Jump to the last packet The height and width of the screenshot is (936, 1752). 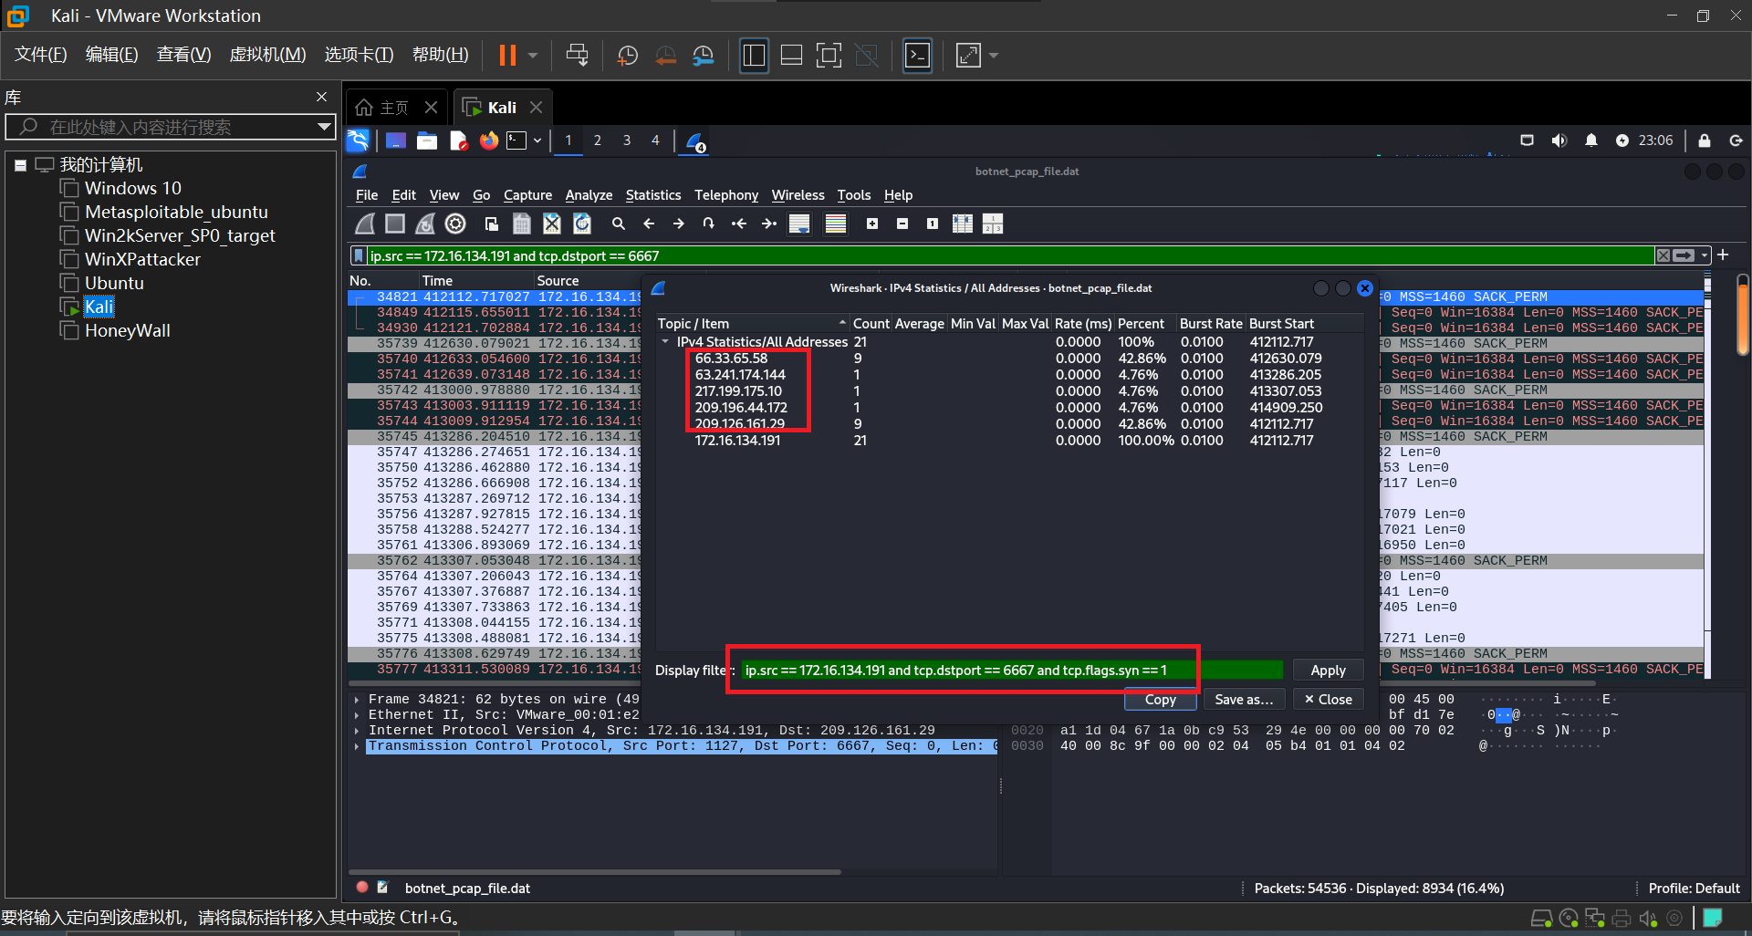tap(769, 224)
